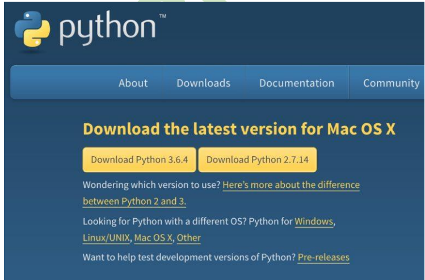Viewport: 425px width, 280px height.
Task: Open the About navigation menu
Action: [133, 83]
